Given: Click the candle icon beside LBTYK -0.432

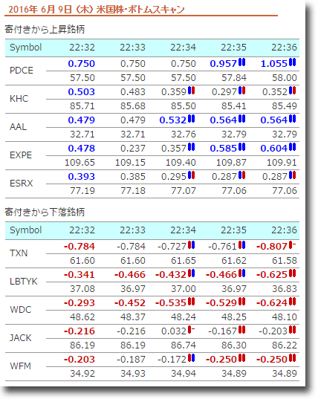Looking at the screenshot, I should (191, 273).
